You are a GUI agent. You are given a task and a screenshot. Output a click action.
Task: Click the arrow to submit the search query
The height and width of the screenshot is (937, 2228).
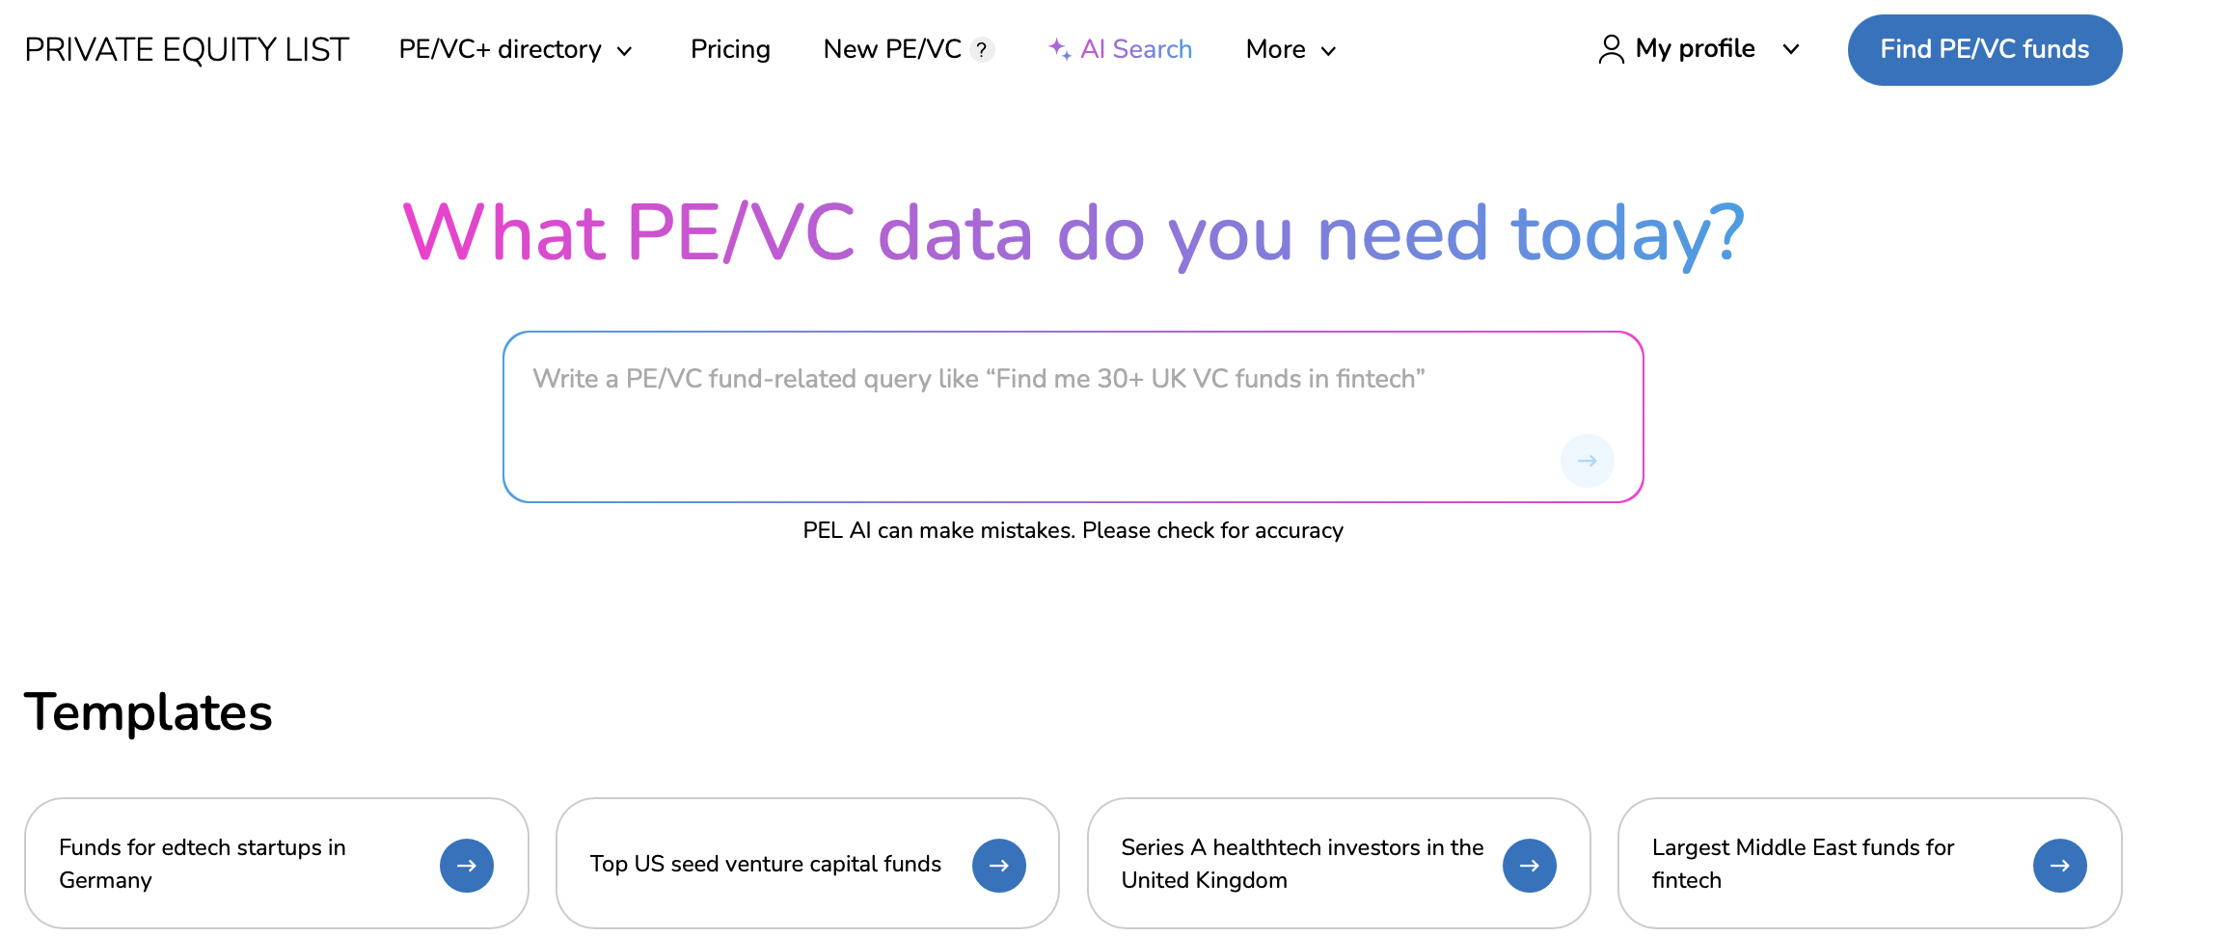pyautogui.click(x=1587, y=461)
